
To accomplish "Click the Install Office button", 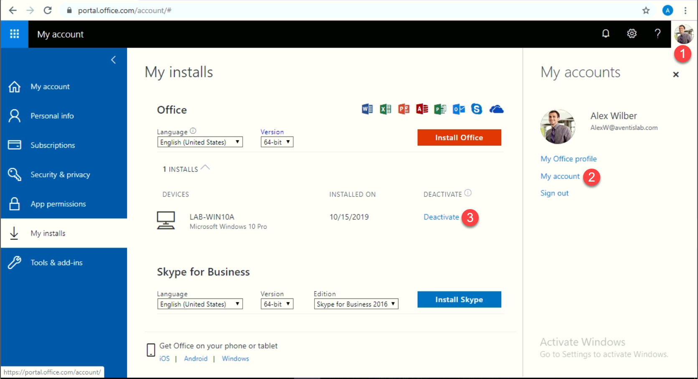I will (459, 137).
